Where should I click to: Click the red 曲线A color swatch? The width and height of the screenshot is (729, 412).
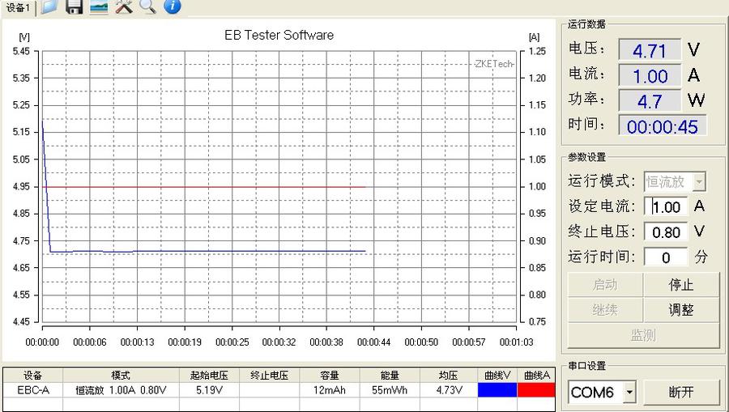537,390
